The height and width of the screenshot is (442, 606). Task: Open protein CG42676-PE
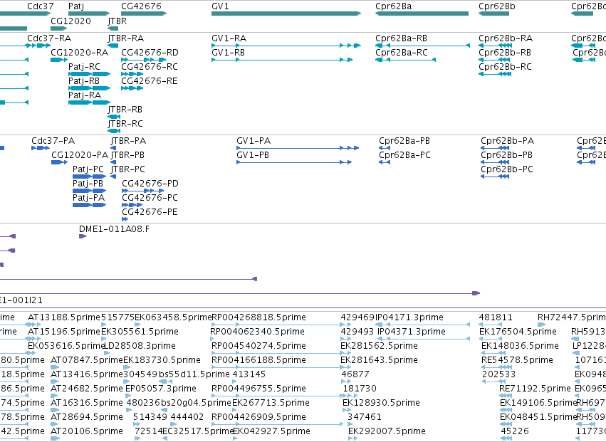coord(150,211)
